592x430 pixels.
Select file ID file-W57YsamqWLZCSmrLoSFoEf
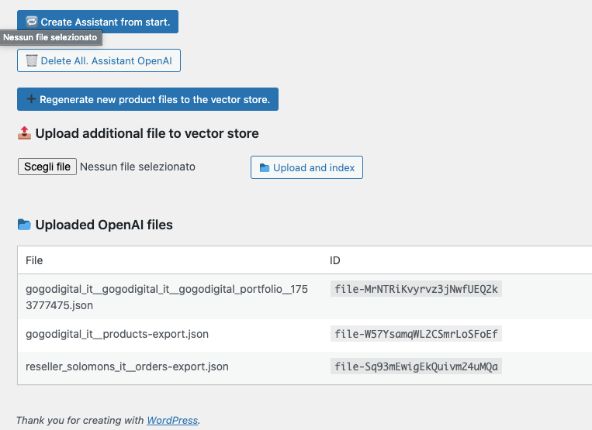[x=416, y=334]
